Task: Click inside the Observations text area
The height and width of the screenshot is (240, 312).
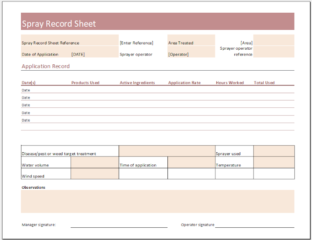Action: coord(158,201)
